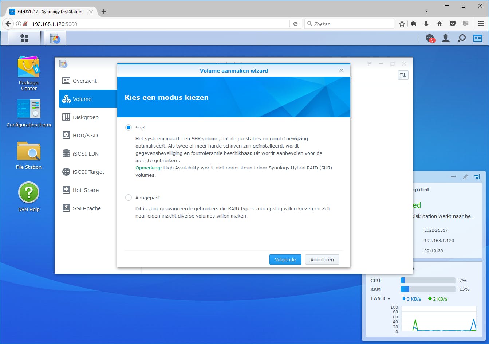Go to the Firefox home page icon
This screenshot has height=344, width=489.
(439, 24)
